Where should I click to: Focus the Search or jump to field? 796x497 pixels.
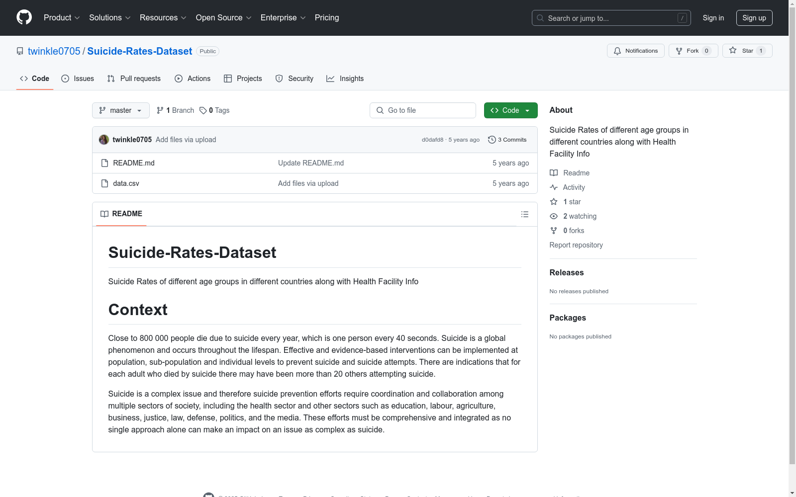(611, 18)
